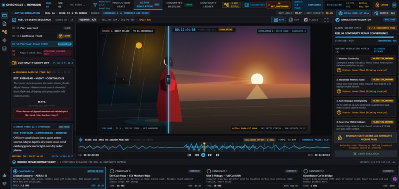Screen dimensions: 399x189
Task: Toggle the Locked padlock in top bar
Action: (381, 4)
